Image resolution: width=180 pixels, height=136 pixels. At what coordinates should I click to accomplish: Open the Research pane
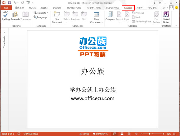pos(15,16)
